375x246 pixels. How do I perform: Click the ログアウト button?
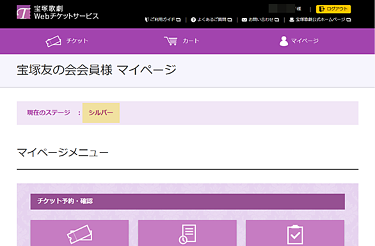click(333, 9)
